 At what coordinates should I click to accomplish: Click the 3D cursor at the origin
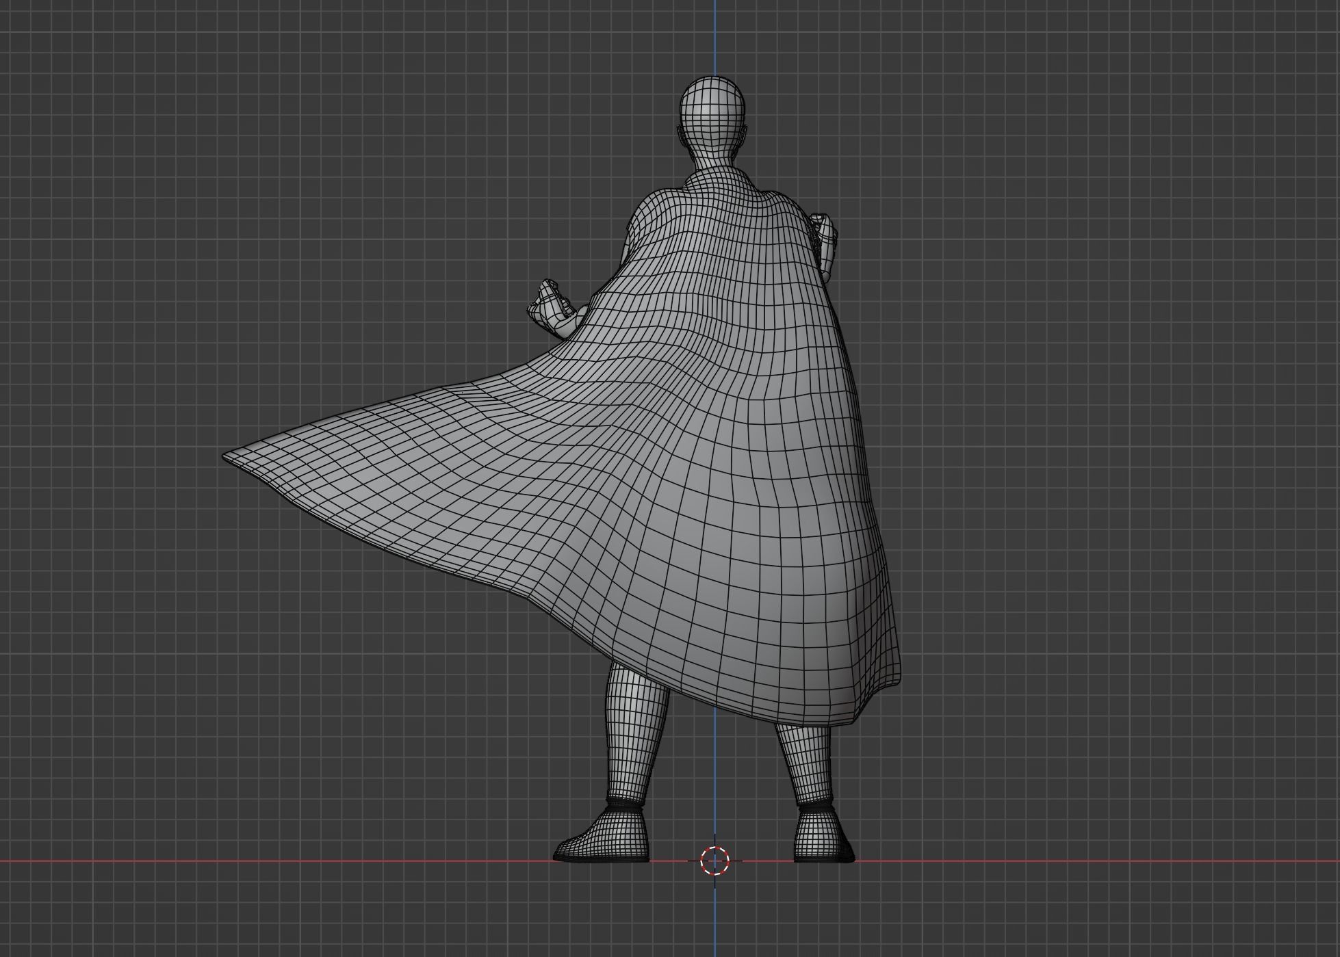pos(714,861)
